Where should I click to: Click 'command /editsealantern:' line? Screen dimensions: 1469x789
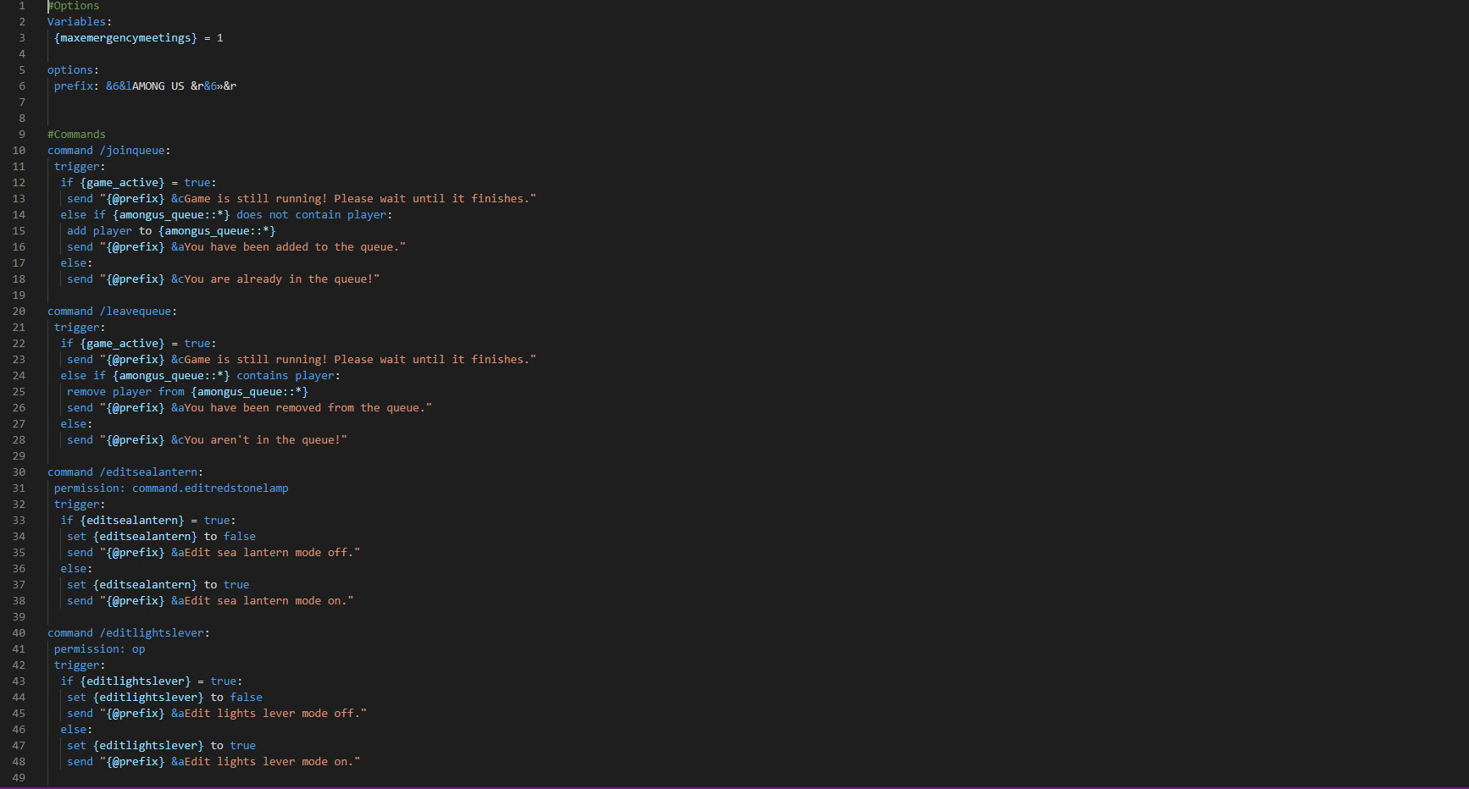tap(125, 472)
